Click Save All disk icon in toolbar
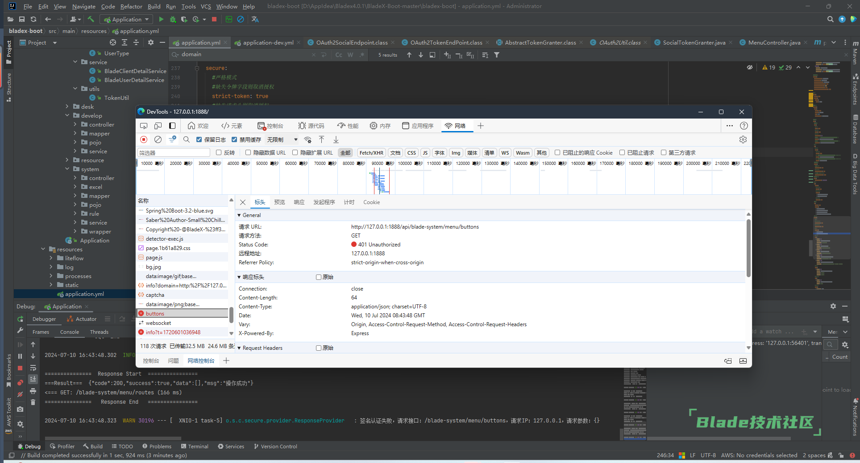This screenshot has height=463, width=860. click(x=22, y=19)
